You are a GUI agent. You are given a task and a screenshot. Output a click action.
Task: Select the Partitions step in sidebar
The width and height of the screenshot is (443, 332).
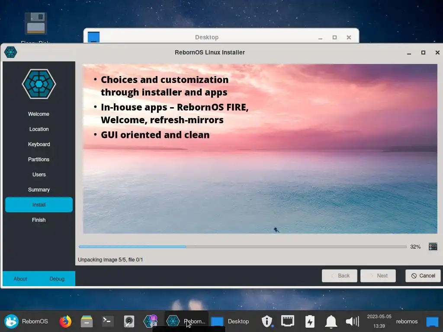tap(39, 159)
